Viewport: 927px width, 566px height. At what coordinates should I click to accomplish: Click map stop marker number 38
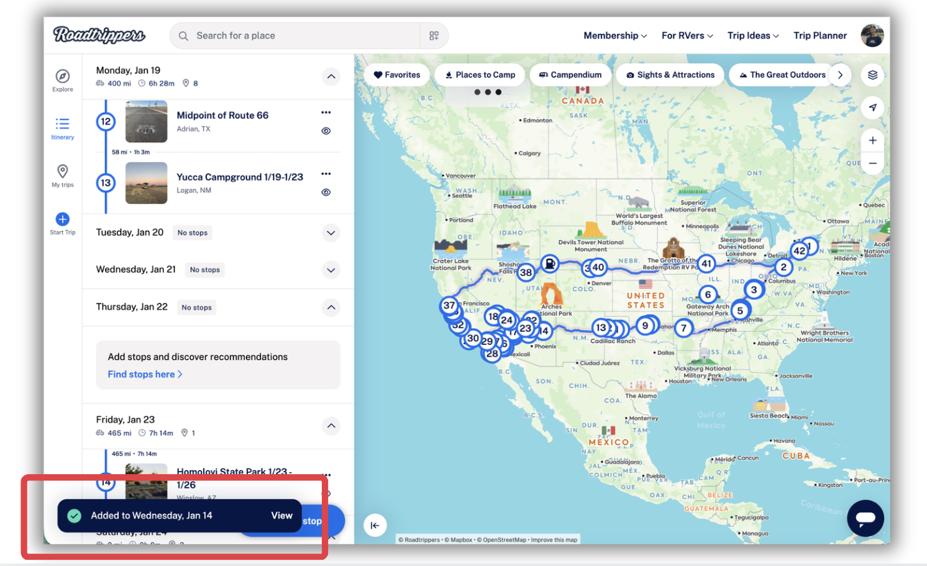(x=526, y=272)
